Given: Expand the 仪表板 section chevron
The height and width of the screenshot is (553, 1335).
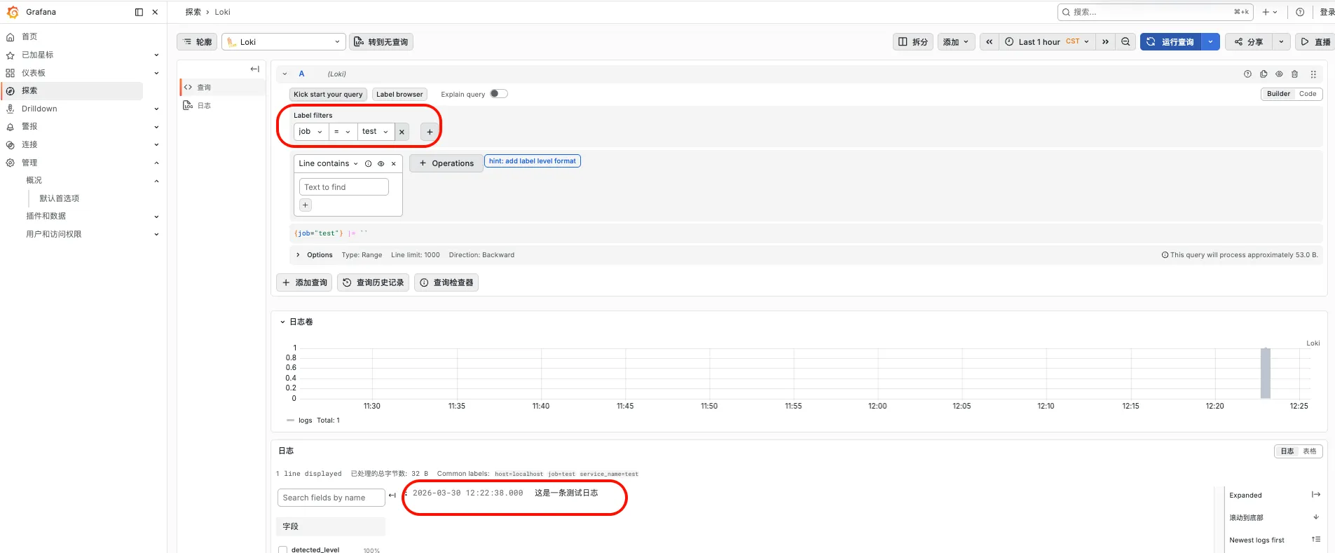Looking at the screenshot, I should [x=156, y=73].
